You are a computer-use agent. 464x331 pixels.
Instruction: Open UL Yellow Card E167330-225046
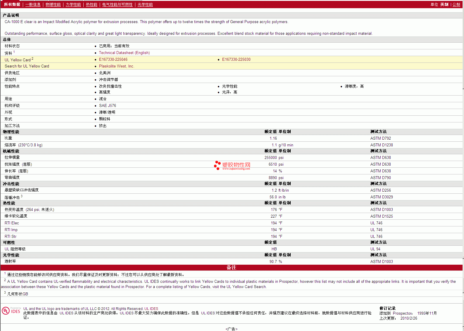pos(113,59)
